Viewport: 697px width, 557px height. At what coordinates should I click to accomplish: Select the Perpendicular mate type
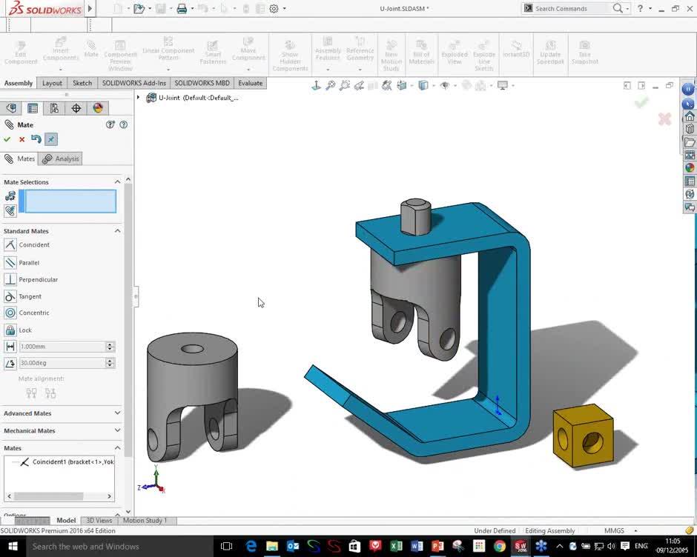pos(33,279)
